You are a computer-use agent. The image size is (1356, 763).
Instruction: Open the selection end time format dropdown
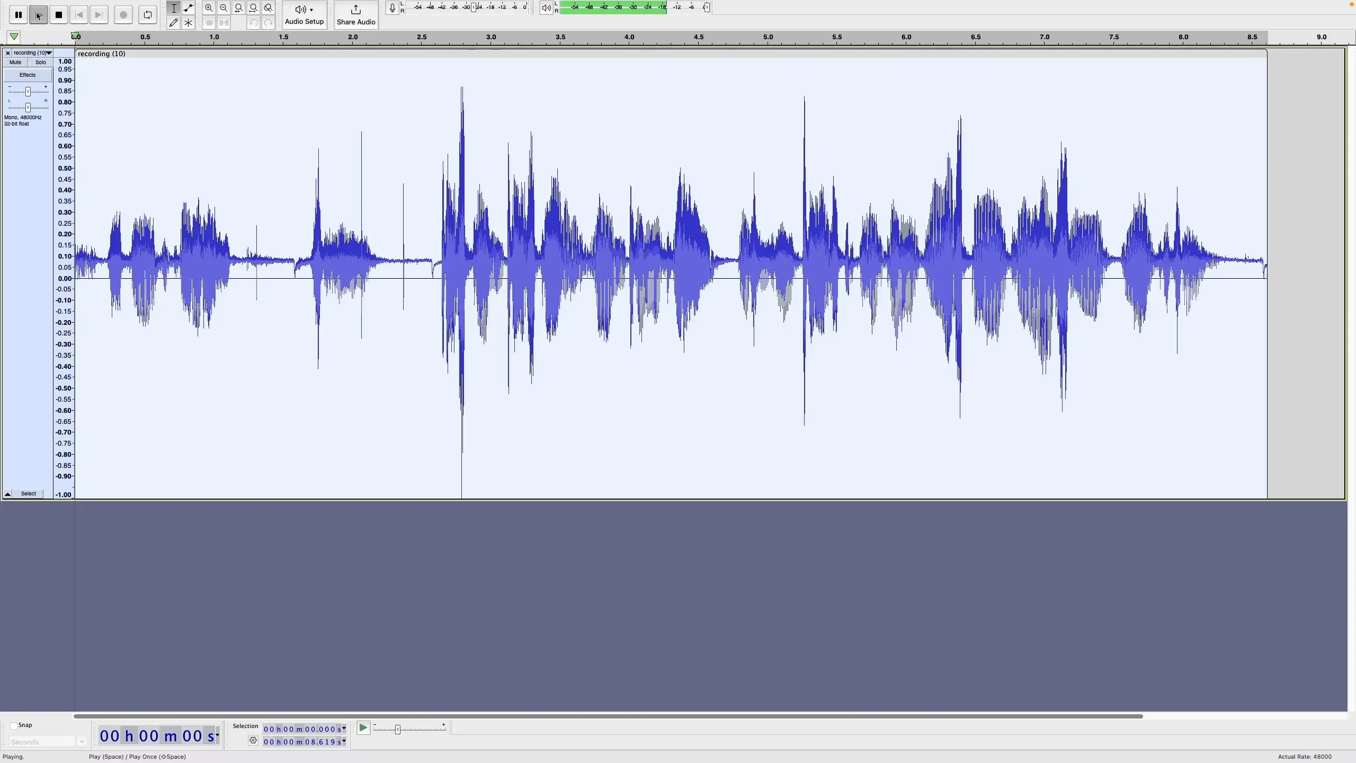click(342, 741)
